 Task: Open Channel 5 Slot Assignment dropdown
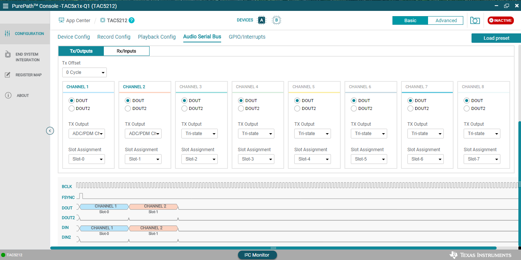coord(312,159)
